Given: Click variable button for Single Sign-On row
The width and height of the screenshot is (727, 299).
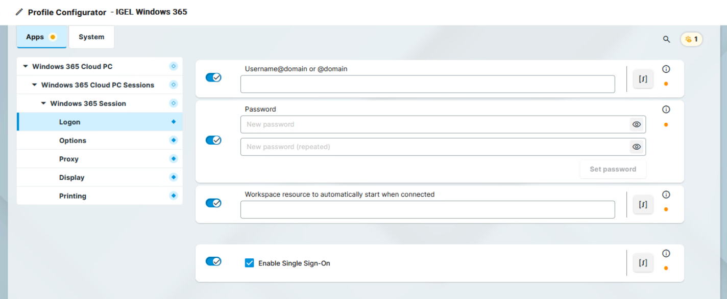Looking at the screenshot, I should coord(643,263).
